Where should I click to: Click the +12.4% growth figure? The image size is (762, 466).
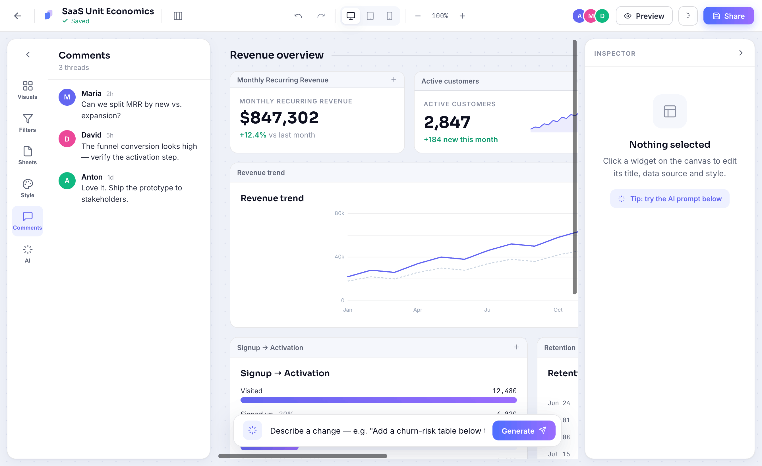(x=253, y=135)
